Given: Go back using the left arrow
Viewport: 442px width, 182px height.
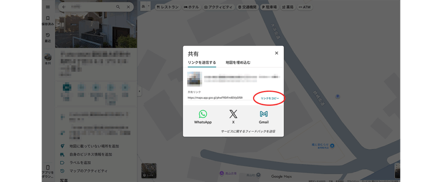Looking at the screenshot, I should pyautogui.click(x=64, y=7).
